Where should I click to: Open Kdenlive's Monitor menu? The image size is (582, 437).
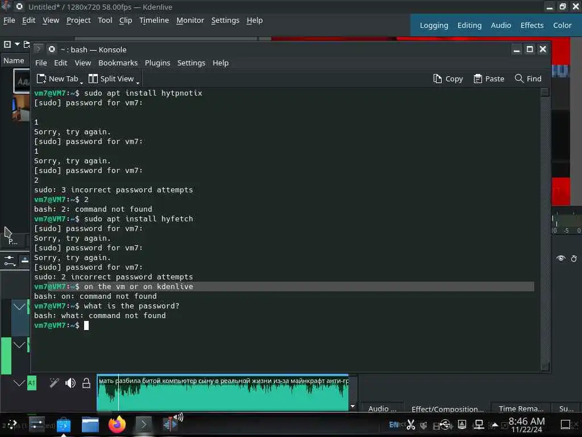click(190, 20)
